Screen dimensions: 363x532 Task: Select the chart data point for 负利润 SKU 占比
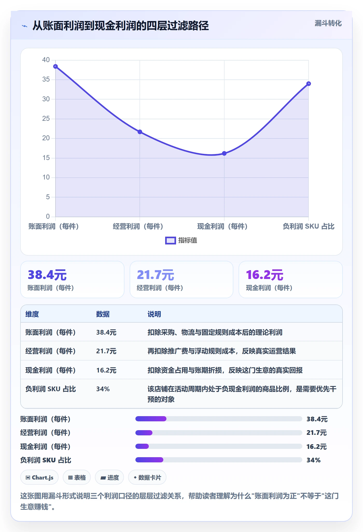click(309, 84)
